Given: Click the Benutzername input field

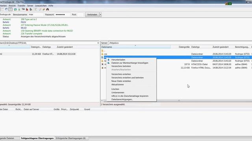Looking at the screenshot, I should pos(36,14).
